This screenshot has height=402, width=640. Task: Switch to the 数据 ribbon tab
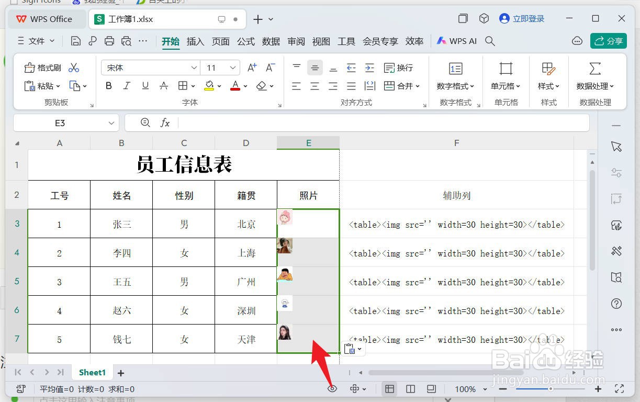coord(271,41)
